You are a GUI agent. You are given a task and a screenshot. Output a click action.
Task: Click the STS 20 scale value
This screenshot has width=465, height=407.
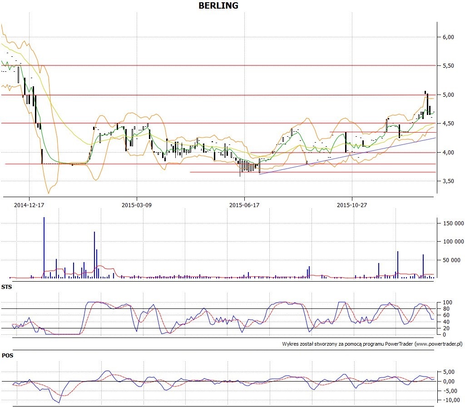pyautogui.click(x=446, y=328)
